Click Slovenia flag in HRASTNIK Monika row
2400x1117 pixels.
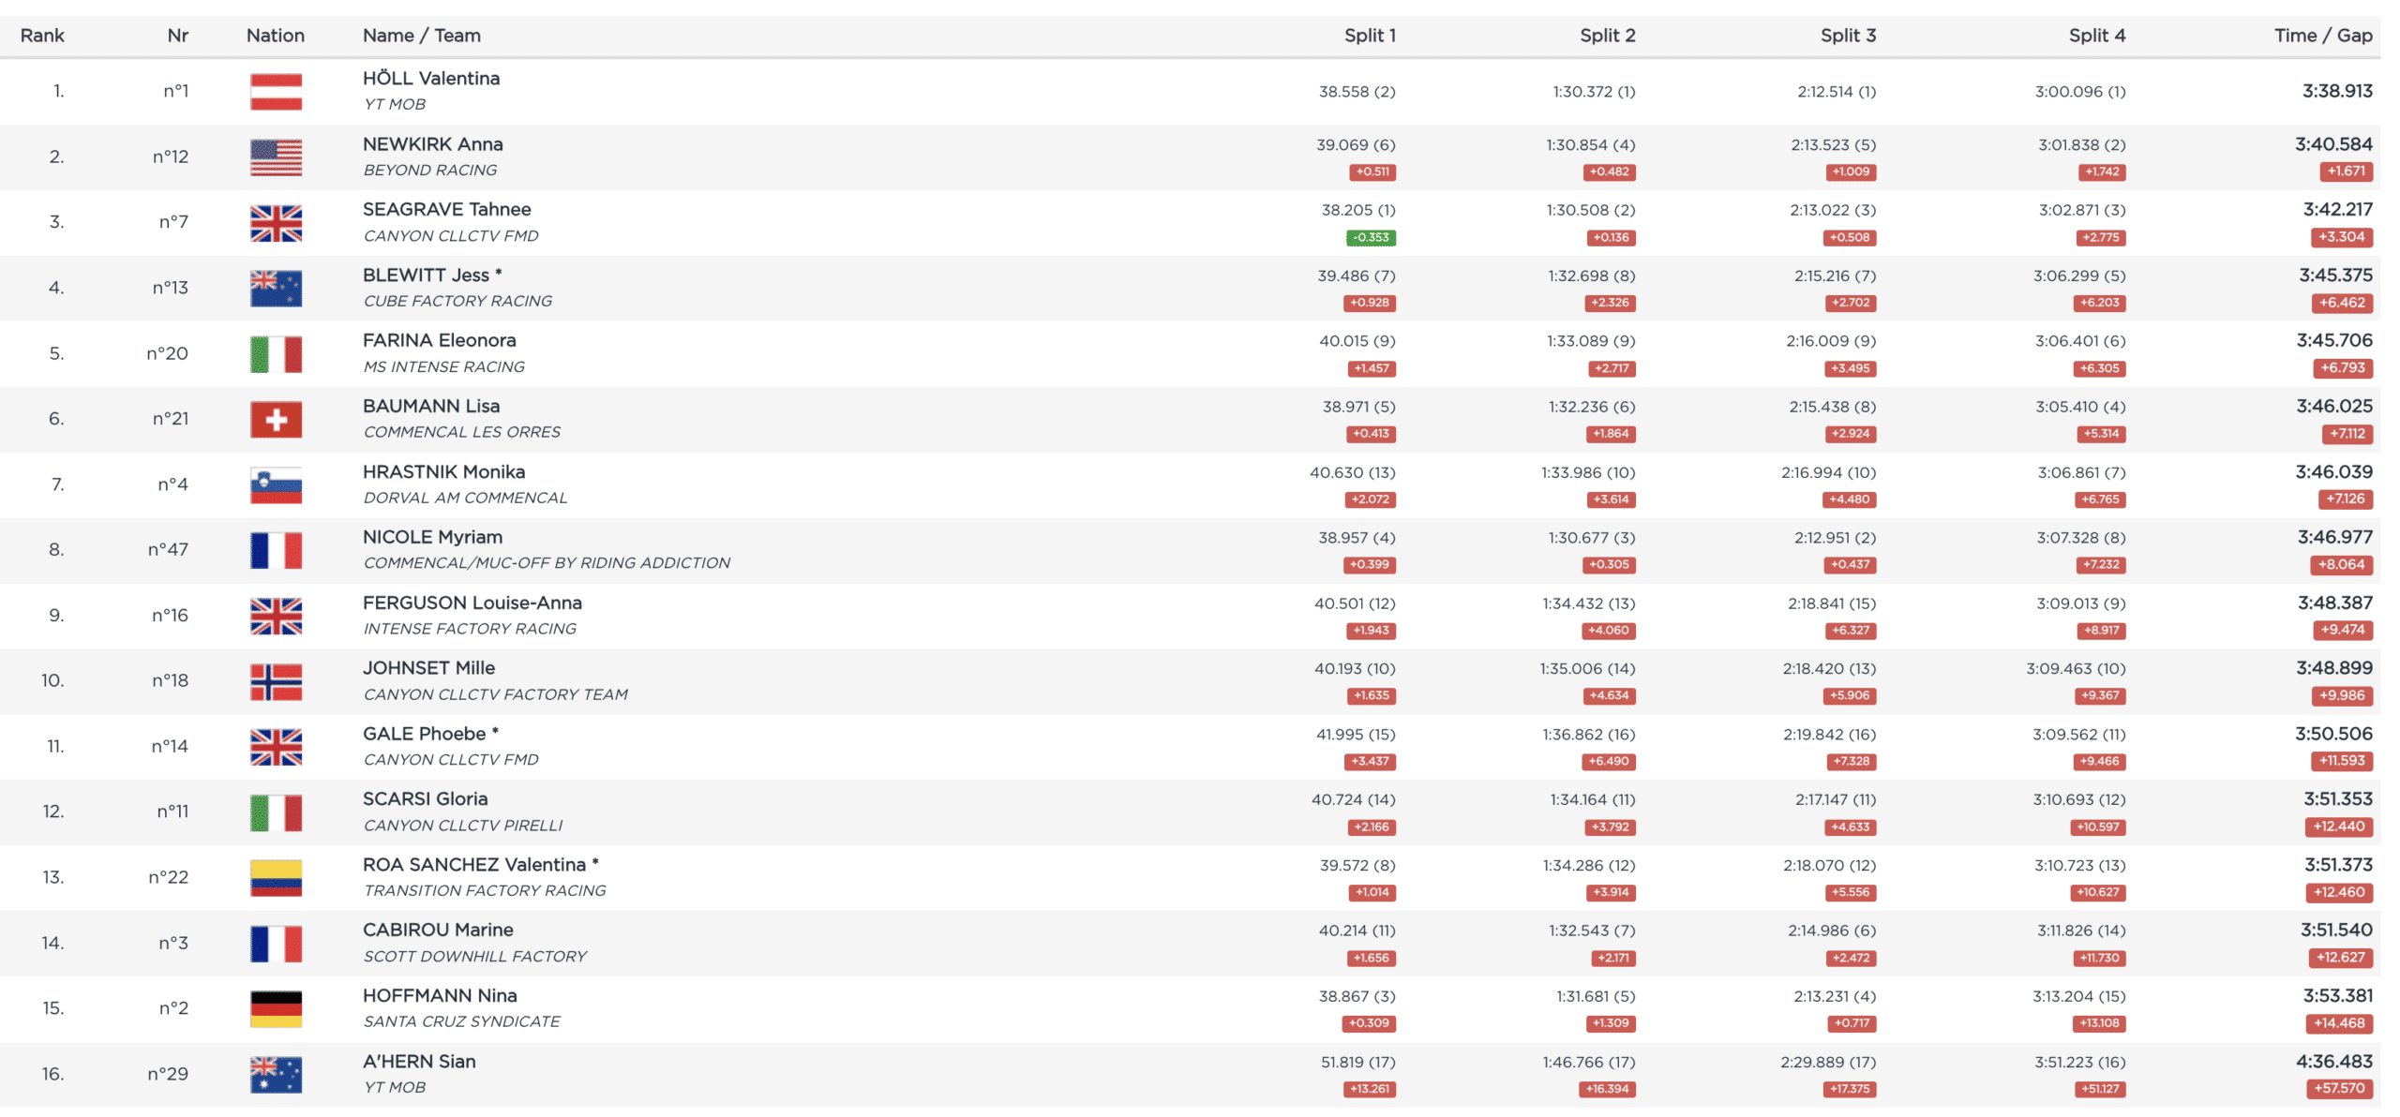pos(276,485)
